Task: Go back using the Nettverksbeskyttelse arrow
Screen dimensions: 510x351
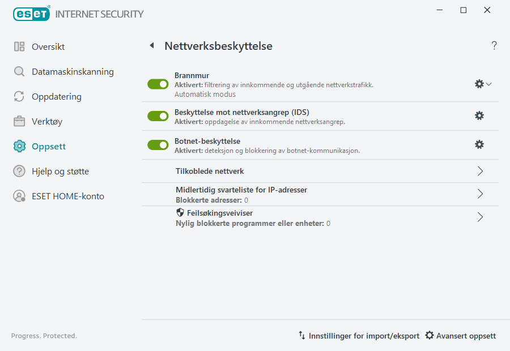Action: coord(151,45)
